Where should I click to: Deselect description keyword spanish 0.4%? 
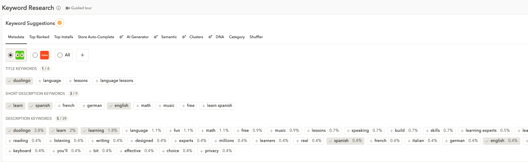(345, 141)
